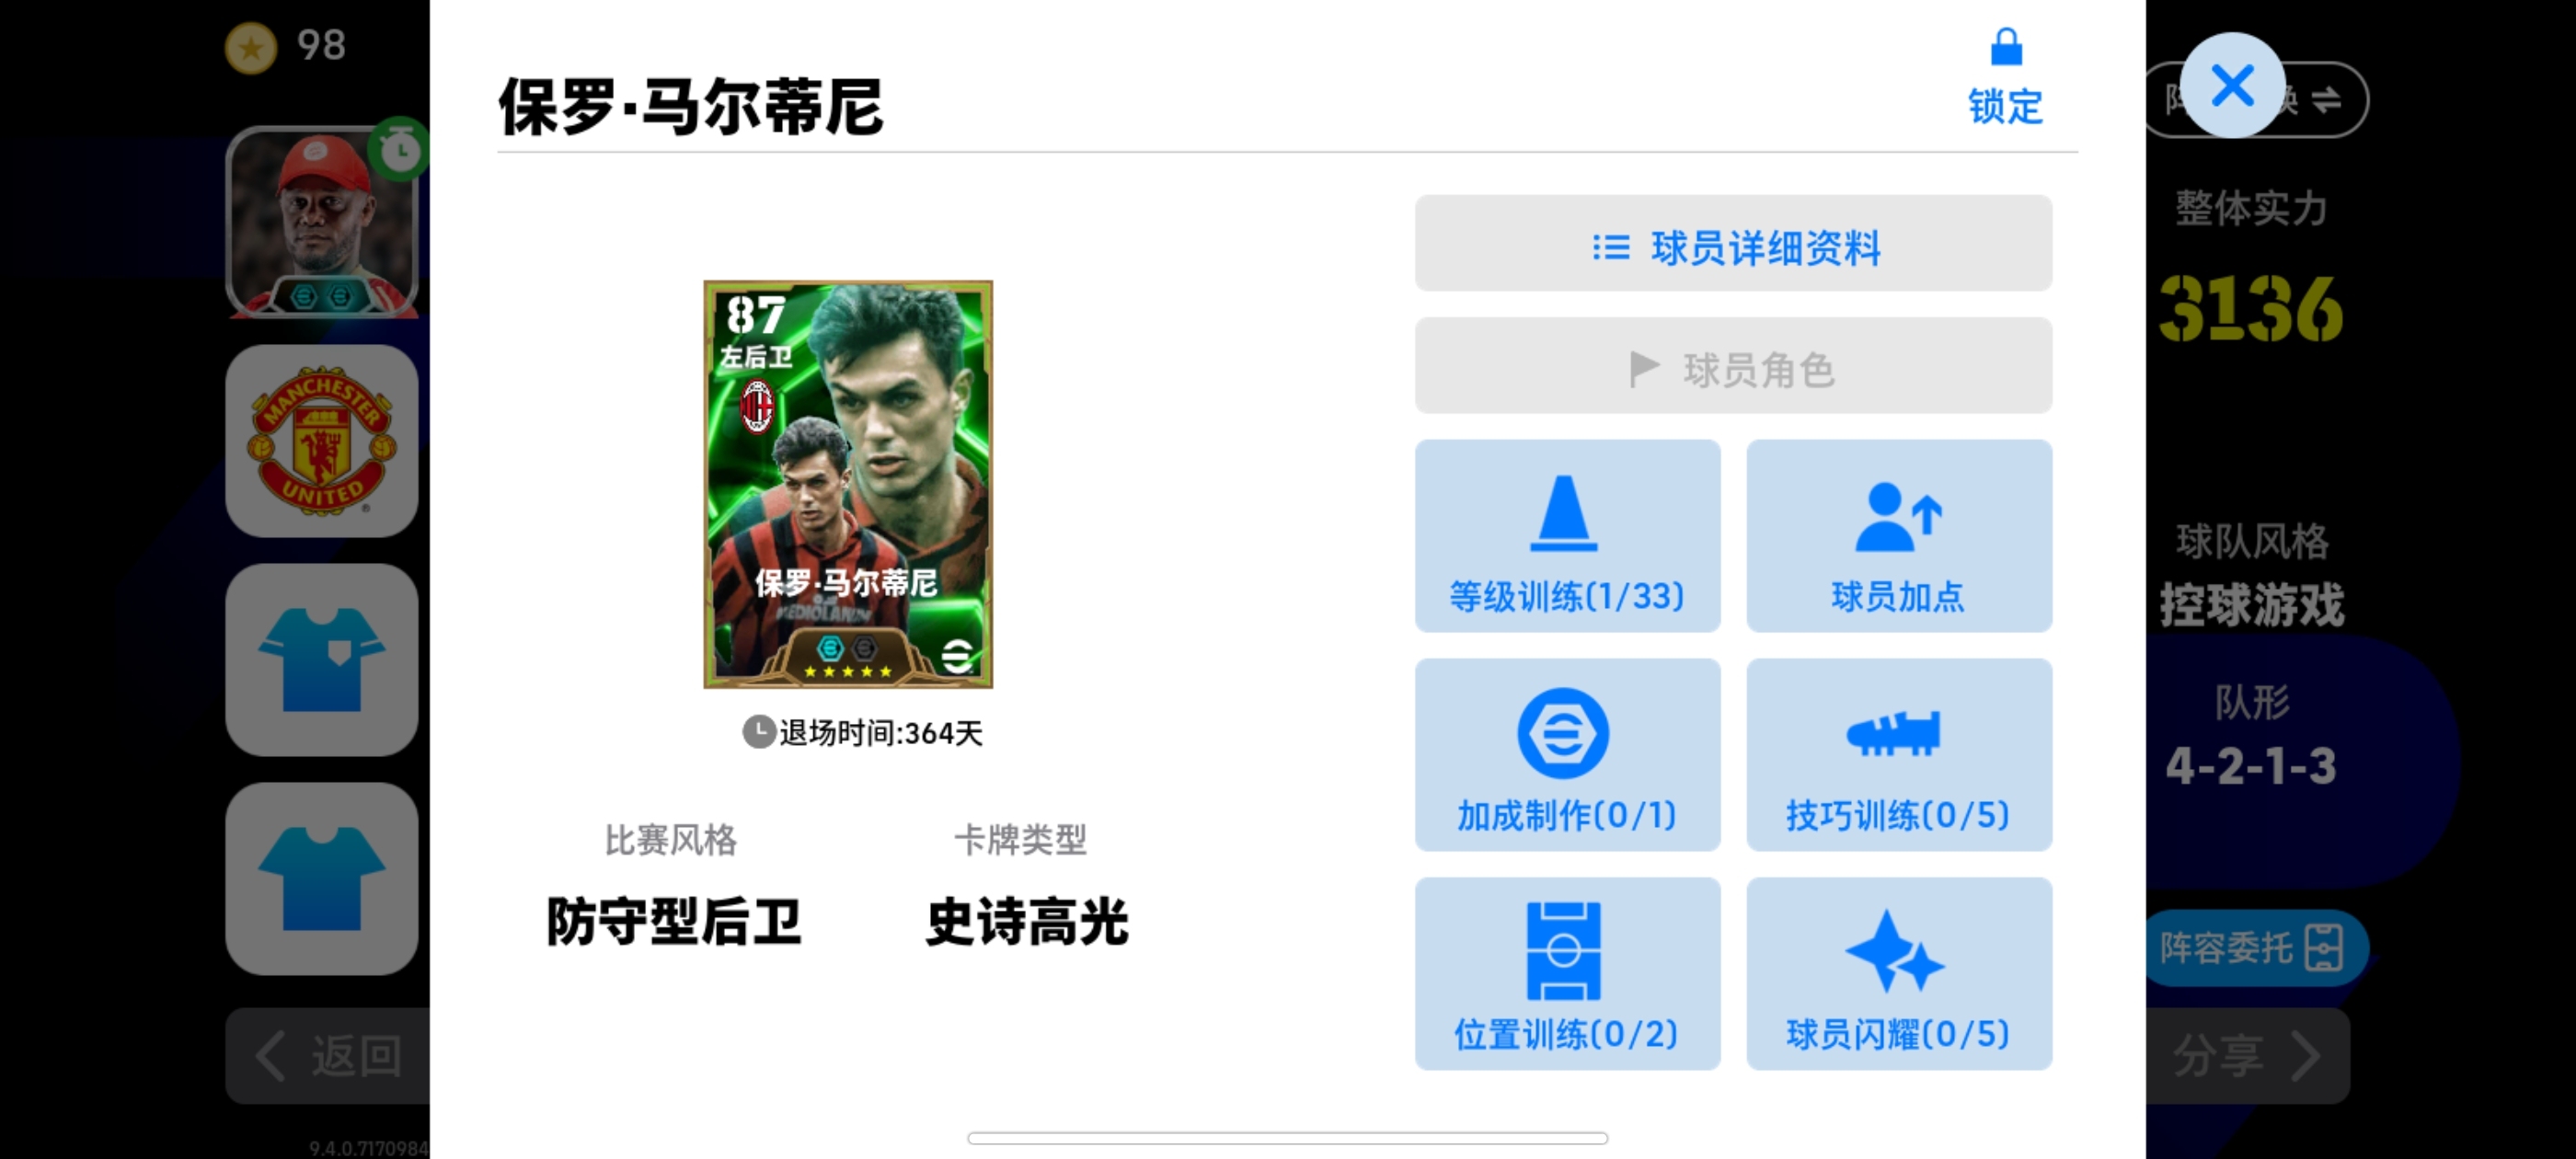Open 球员闪耀 sparkle player shine
2576x1159 pixels.
1899,974
